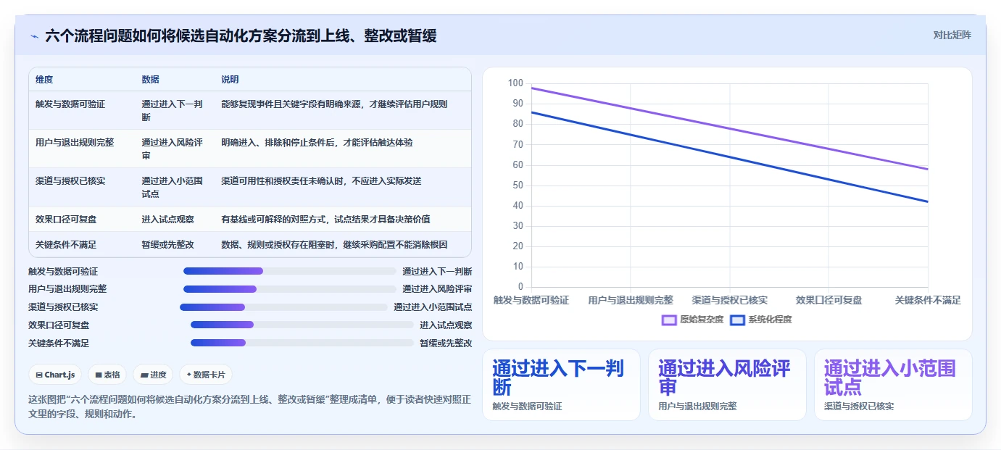Screen dimensions: 1001x450
Task: Click the progress bar for 触发与数据可验证
Action: (290, 271)
